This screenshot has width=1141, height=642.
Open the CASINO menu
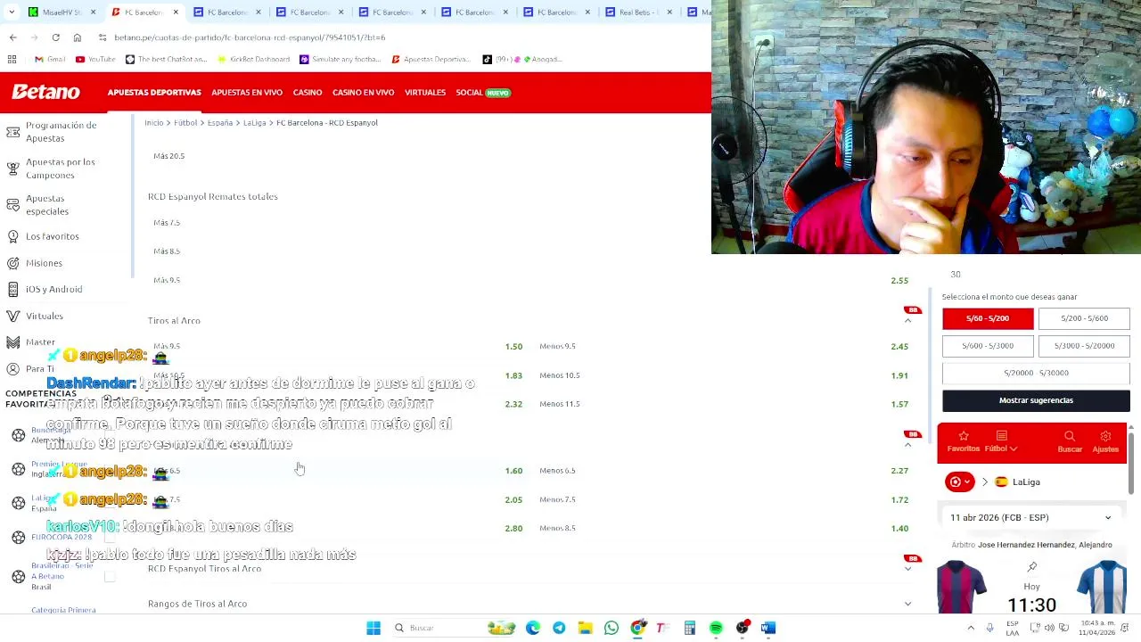308,93
